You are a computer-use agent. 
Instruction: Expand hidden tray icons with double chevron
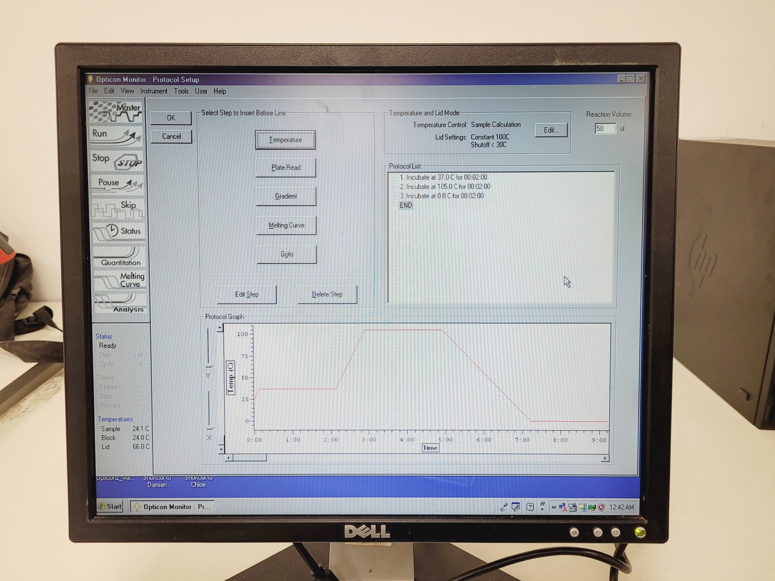pos(553,507)
